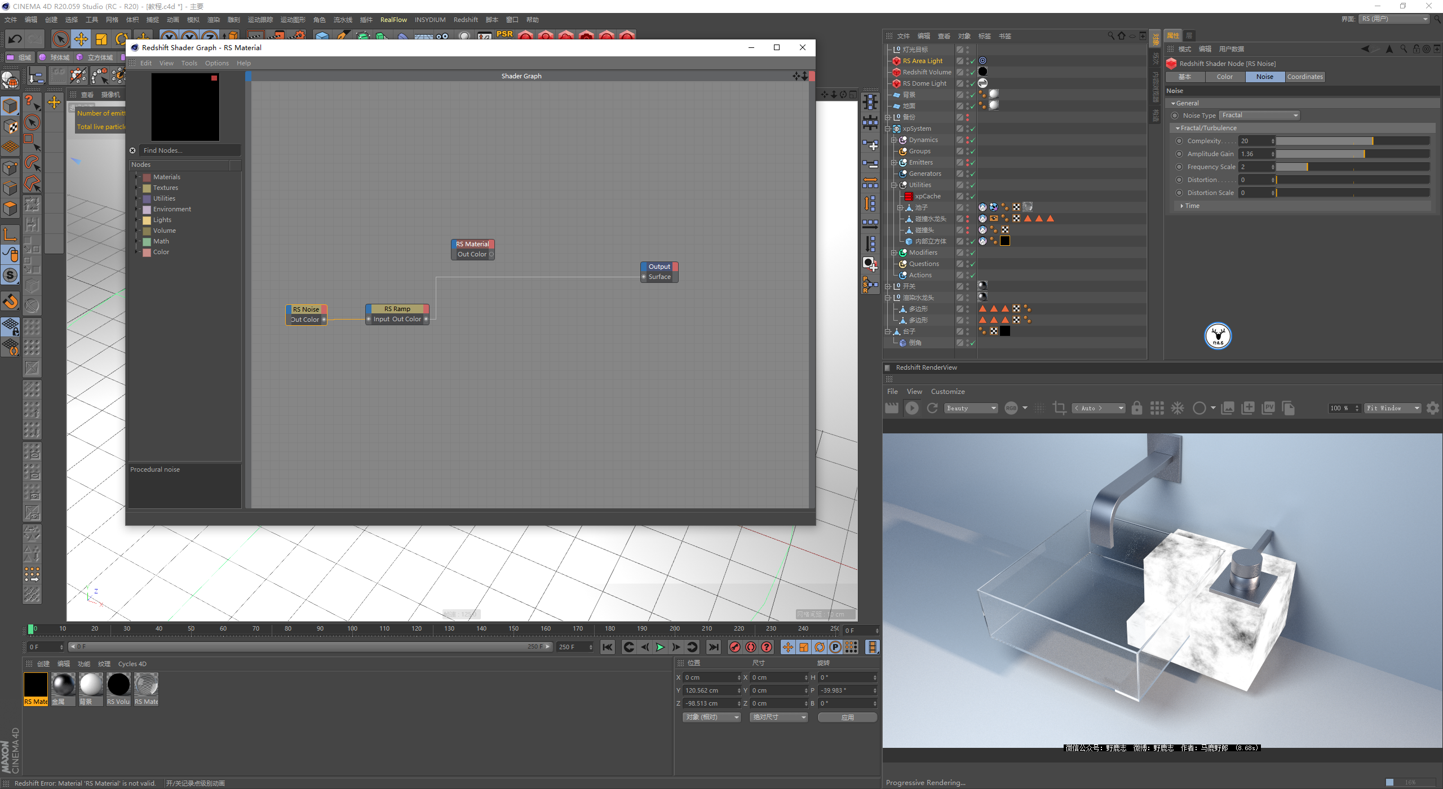Click the undo arrow icon in main toolbar

[x=15, y=39]
